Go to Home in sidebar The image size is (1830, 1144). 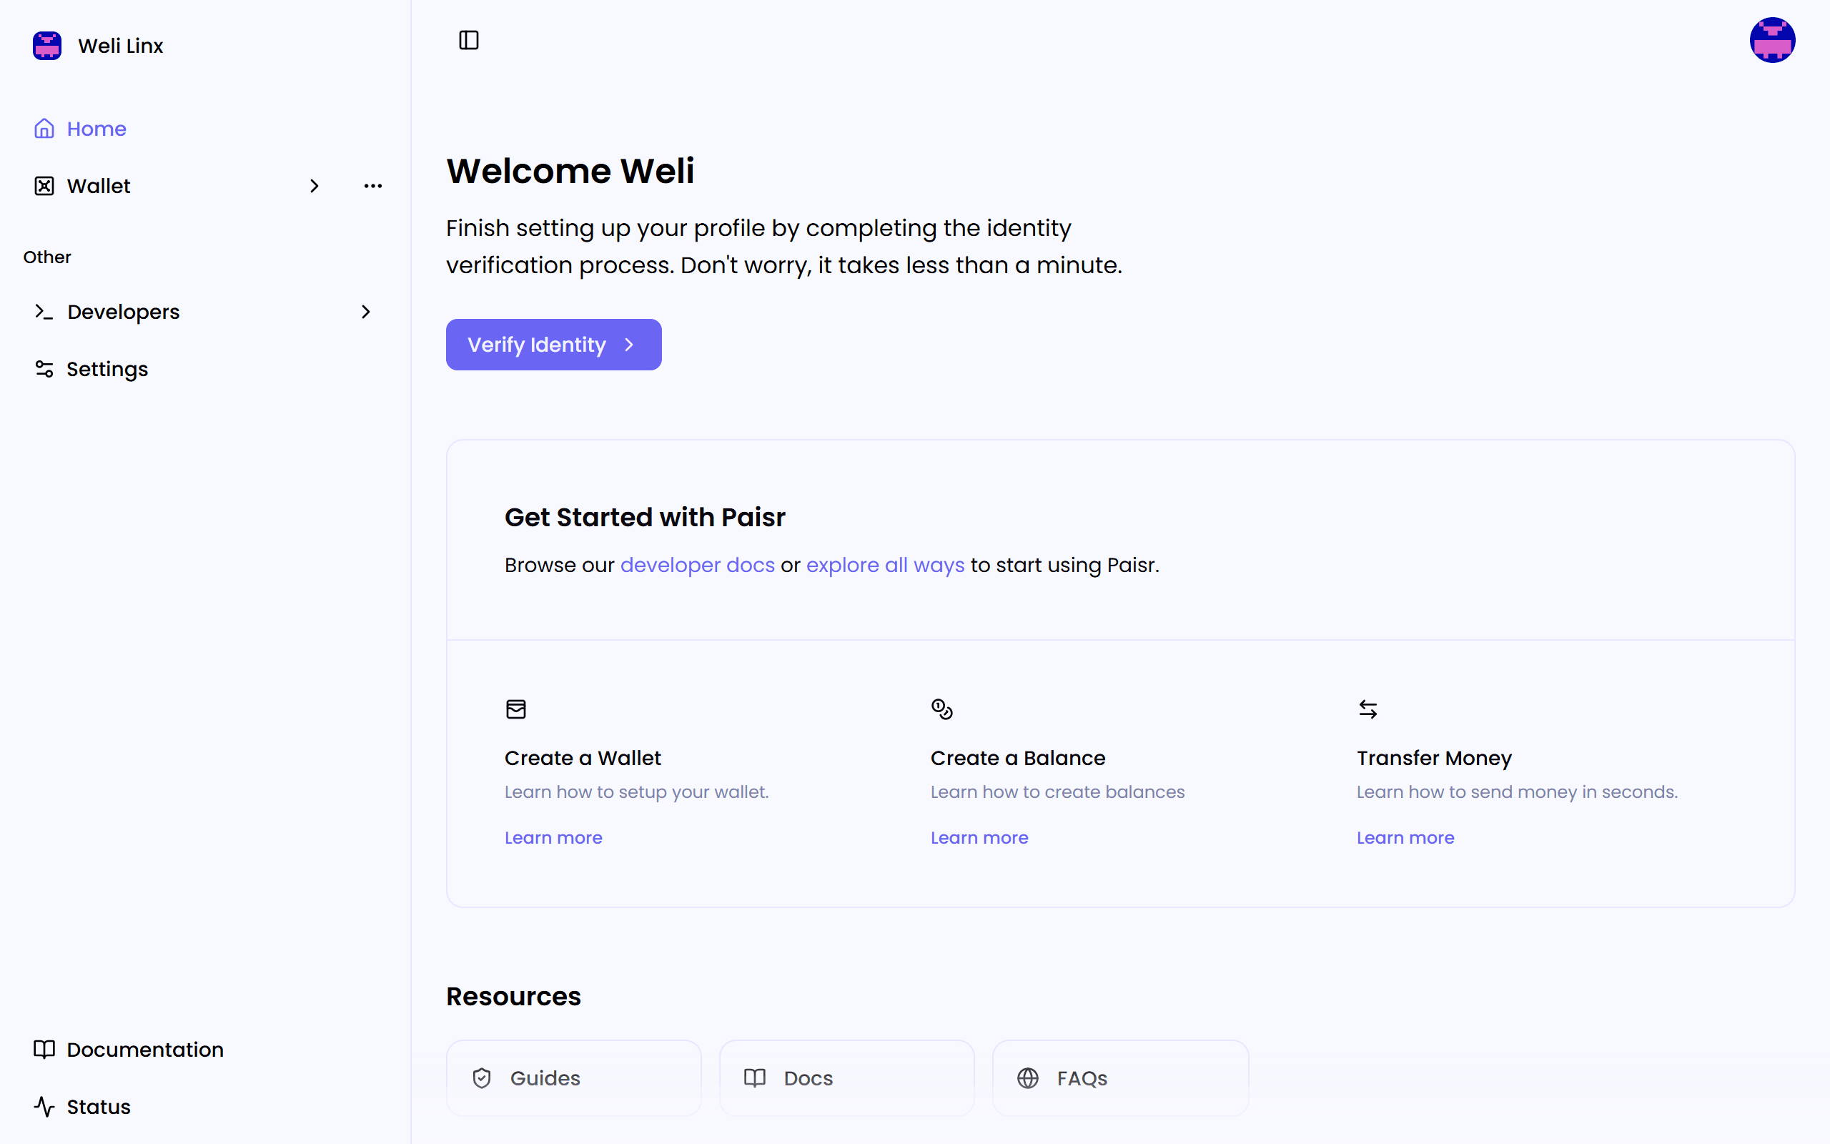pyautogui.click(x=96, y=129)
